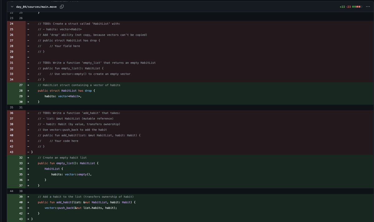Screen dimensions: 374x222
Task: Open the three-dot file options menu
Action: point(367,7)
